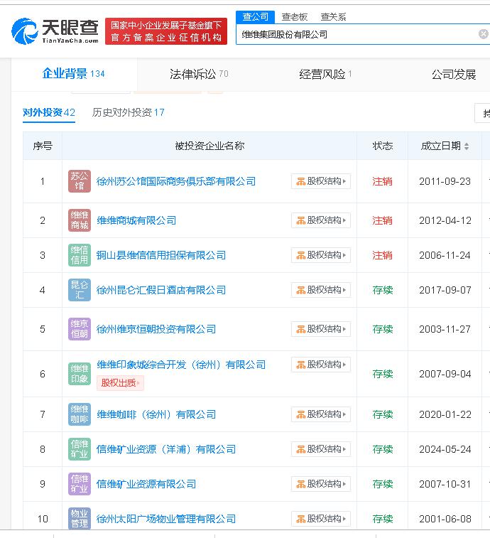Open logo icon of 徐州苏公馆国际商务俱乐部有限公司
This screenshot has width=490, height=538.
(x=80, y=181)
